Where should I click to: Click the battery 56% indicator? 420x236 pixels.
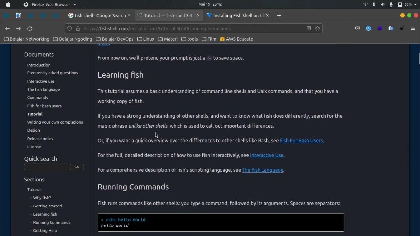(405, 4)
